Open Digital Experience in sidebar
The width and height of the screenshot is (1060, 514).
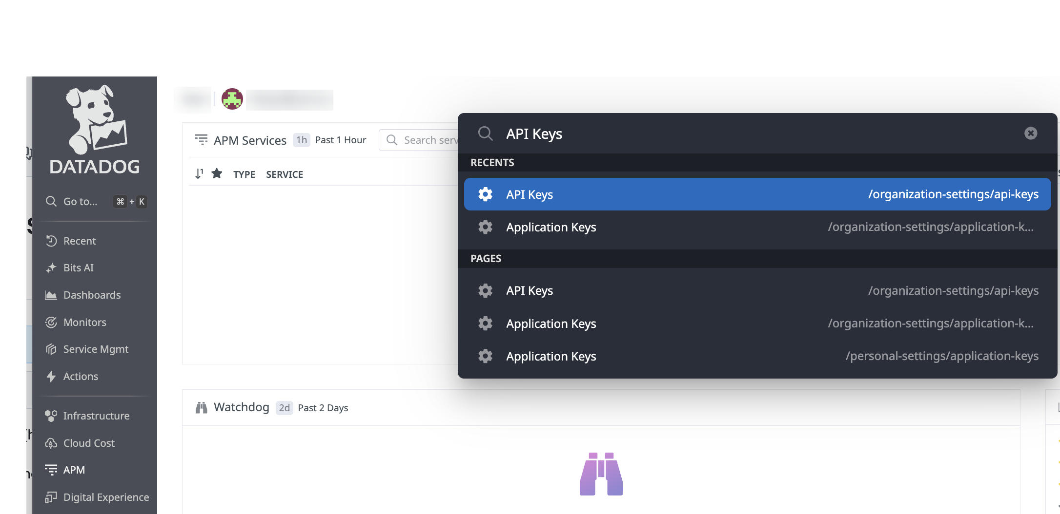click(x=106, y=497)
